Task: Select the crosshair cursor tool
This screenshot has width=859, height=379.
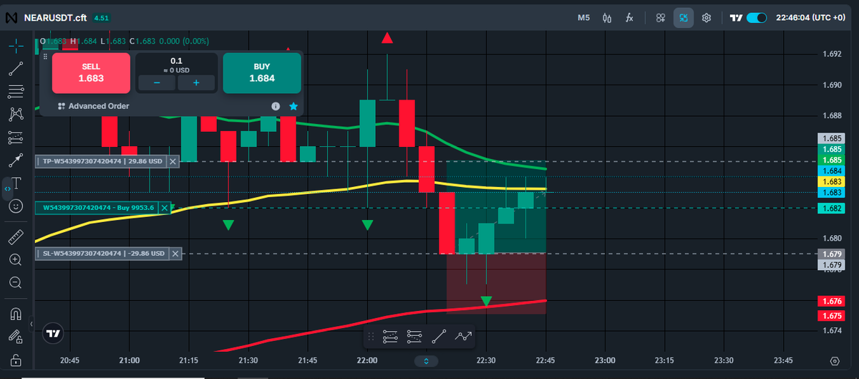Action: tap(15, 46)
